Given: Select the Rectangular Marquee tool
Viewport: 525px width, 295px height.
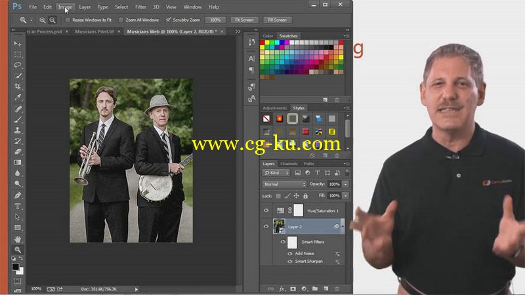Looking at the screenshot, I should [x=18, y=54].
